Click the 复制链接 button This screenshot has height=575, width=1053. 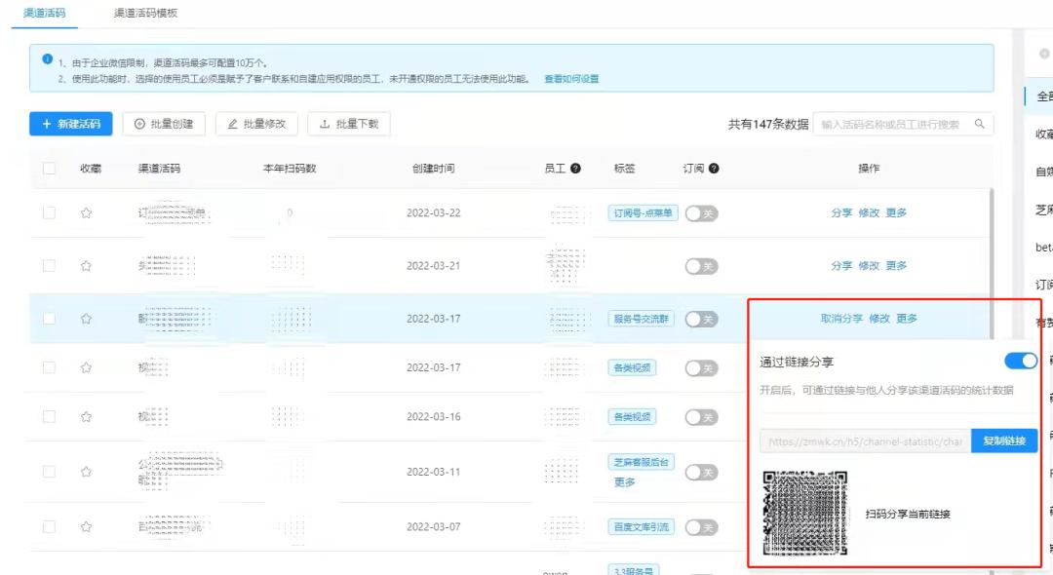pos(1004,441)
